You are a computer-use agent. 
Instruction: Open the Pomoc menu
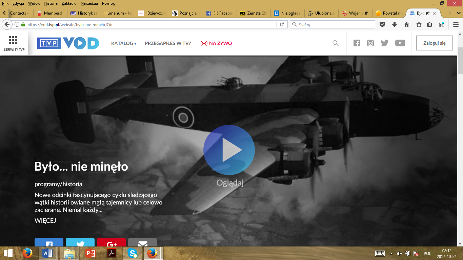point(108,3)
